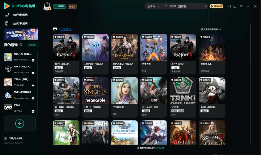Click the phone icon beside 全部手机游戏
This screenshot has height=155, width=261.
tap(7, 23)
